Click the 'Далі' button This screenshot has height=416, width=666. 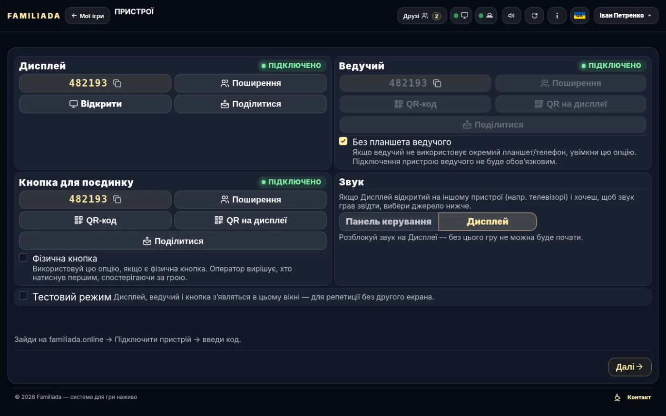tap(629, 367)
